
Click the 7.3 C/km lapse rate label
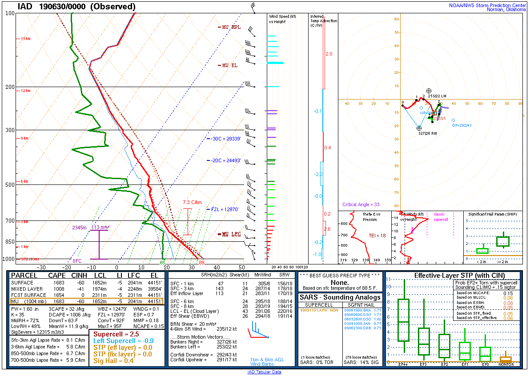point(192,202)
